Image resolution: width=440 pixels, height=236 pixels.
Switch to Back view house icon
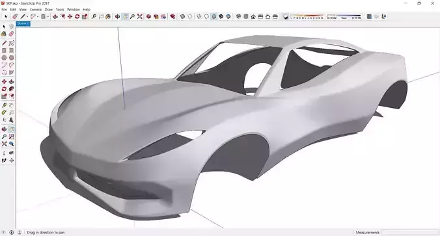268,17
